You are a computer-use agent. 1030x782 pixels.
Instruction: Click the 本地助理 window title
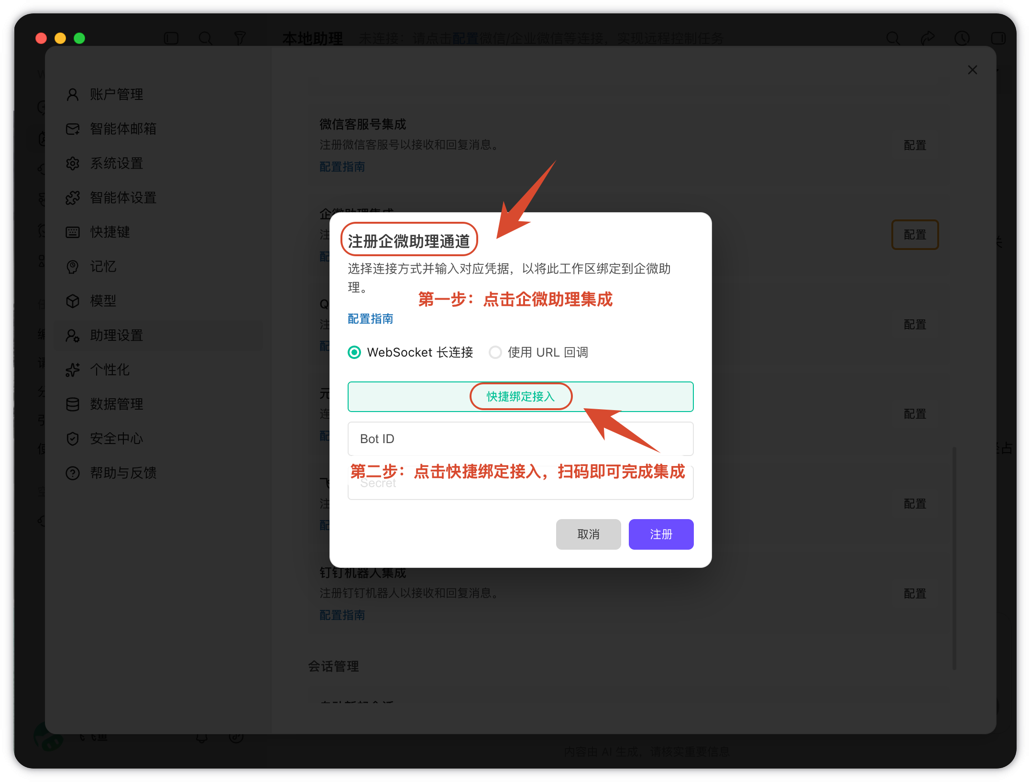click(x=312, y=38)
